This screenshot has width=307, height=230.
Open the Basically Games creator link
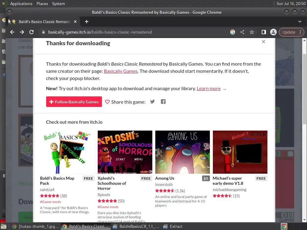coord(121,71)
